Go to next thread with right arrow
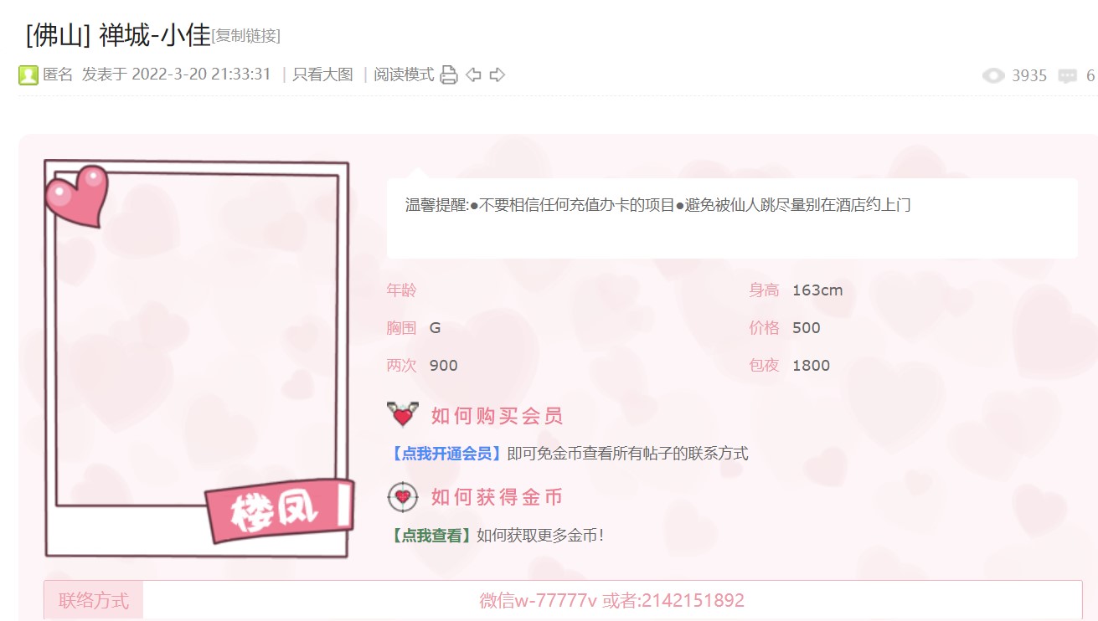The height and width of the screenshot is (621, 1098). click(x=497, y=75)
